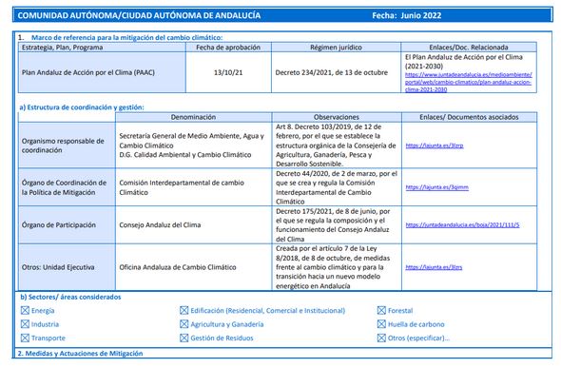Toggle the Edificación checkbox

(184, 310)
